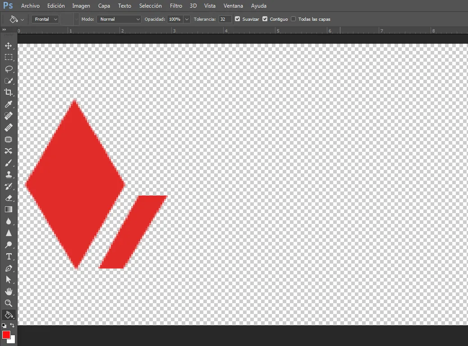
Task: Select the Gradient tool
Action: coord(9,209)
